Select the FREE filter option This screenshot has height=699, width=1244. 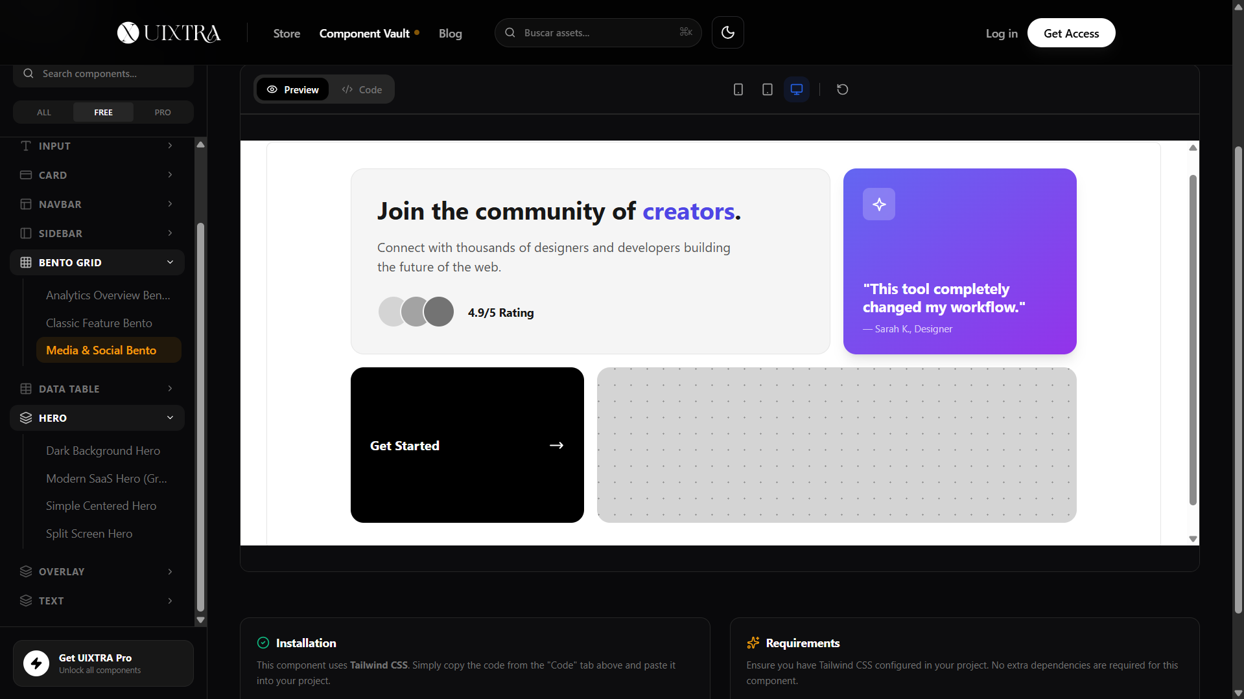tap(103, 112)
